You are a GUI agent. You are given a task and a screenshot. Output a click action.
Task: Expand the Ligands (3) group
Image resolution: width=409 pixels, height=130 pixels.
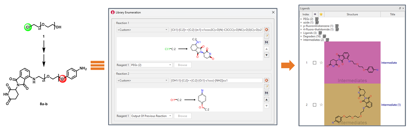(x=301, y=33)
